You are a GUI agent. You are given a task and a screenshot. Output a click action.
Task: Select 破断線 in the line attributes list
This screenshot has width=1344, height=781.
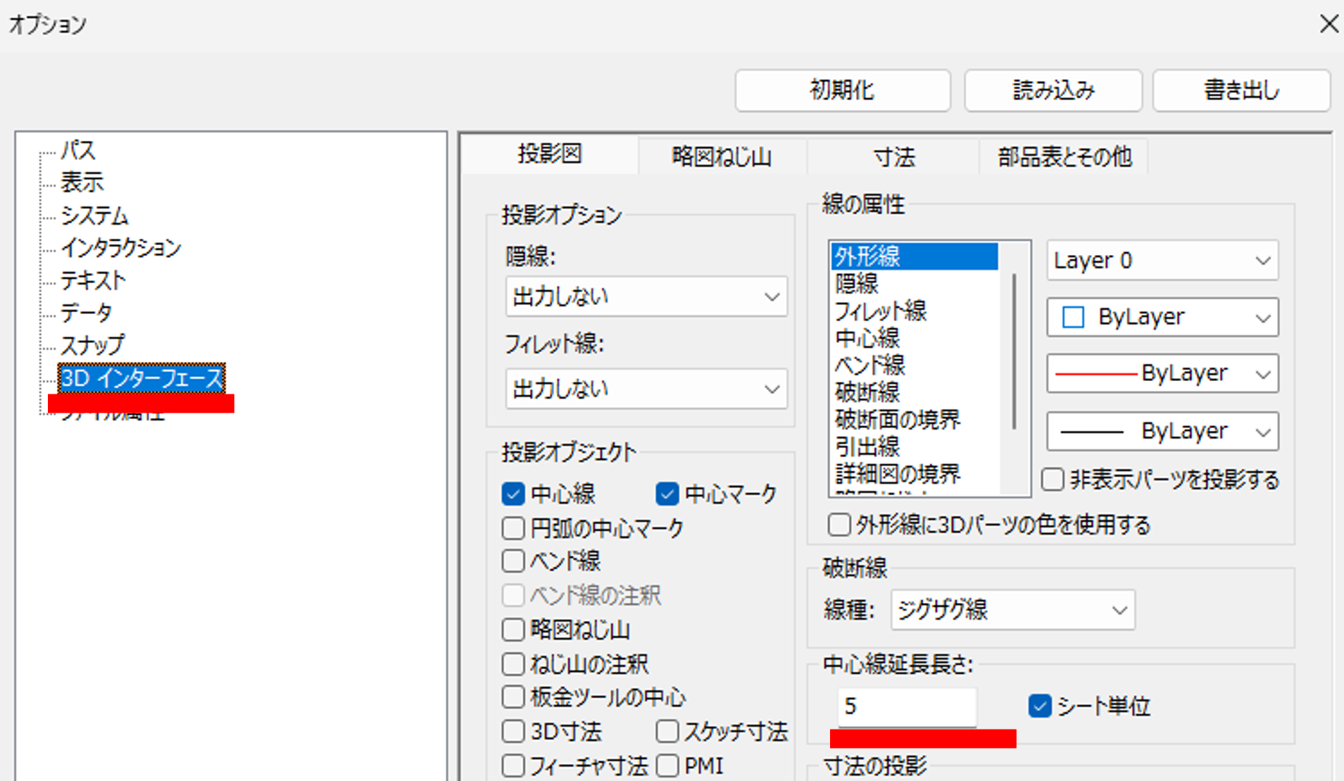coord(867,392)
